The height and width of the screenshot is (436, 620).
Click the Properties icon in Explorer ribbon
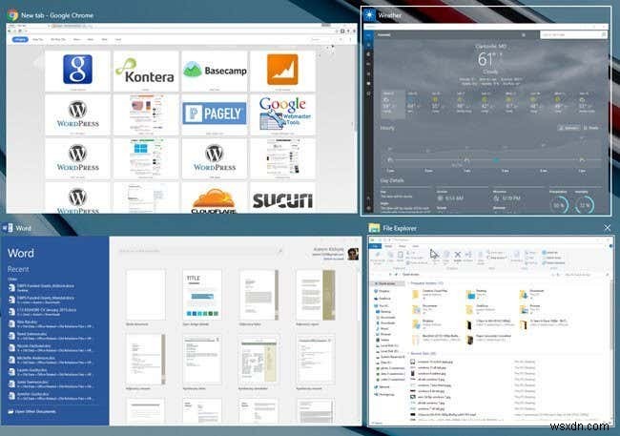[x=516, y=256]
